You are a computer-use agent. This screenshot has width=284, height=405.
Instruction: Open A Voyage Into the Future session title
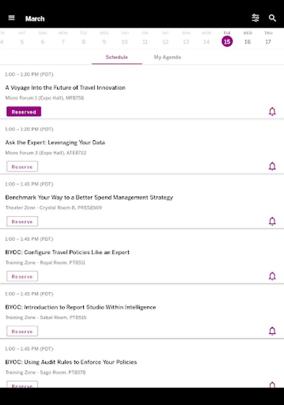coord(65,88)
